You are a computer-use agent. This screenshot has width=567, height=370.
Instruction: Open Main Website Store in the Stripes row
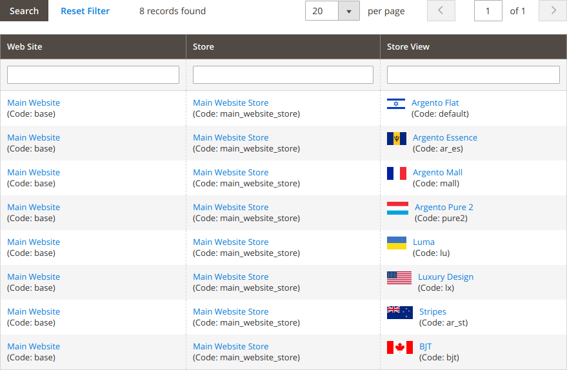point(231,311)
